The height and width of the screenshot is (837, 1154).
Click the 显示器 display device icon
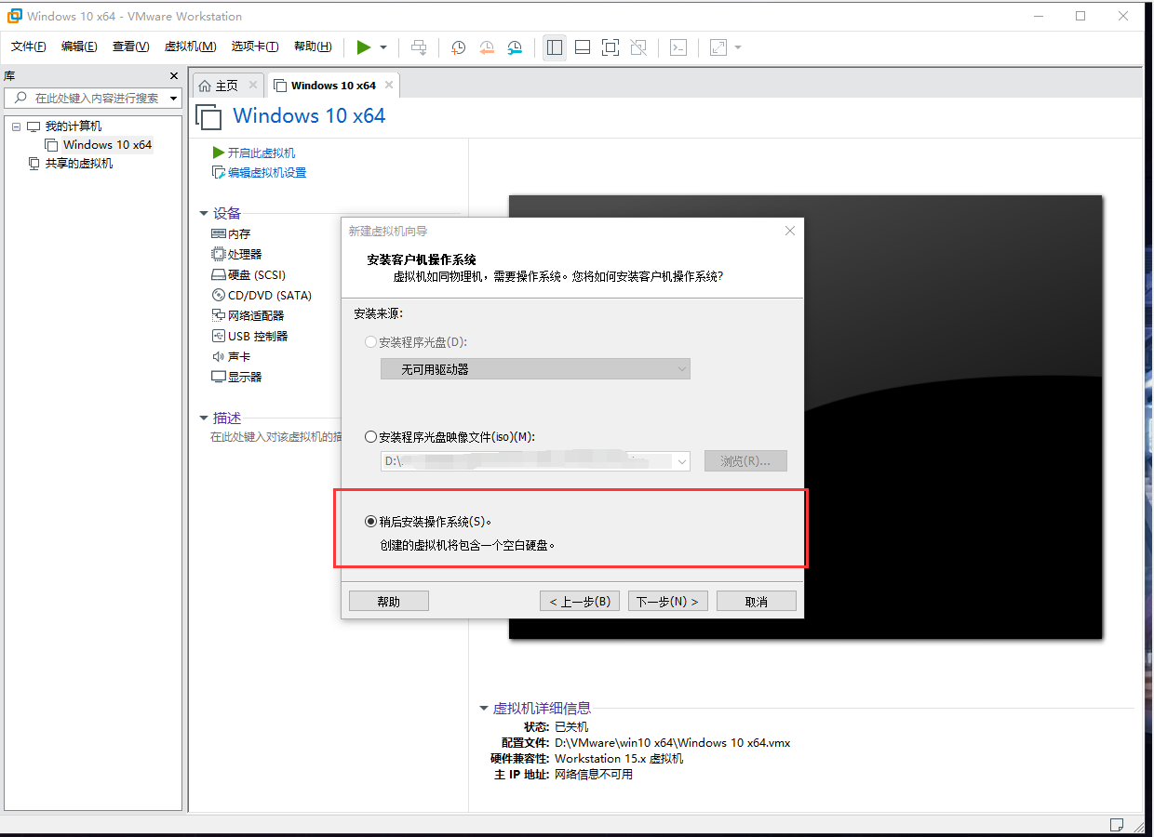click(x=219, y=378)
